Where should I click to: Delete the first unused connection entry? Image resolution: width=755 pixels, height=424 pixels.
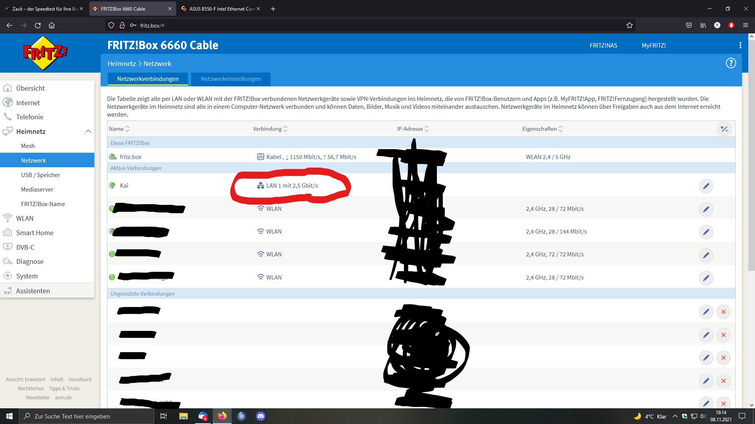[x=723, y=312]
